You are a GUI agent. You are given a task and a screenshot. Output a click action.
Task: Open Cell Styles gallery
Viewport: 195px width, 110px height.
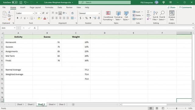126,16
